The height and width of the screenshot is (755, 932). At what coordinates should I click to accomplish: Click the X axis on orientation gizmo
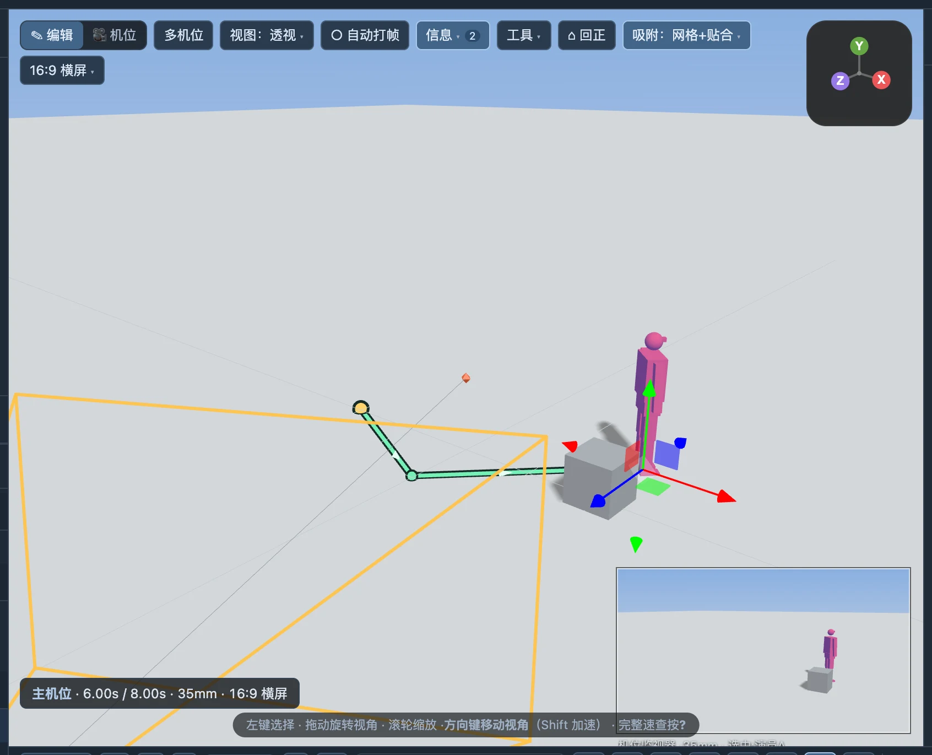pos(881,79)
